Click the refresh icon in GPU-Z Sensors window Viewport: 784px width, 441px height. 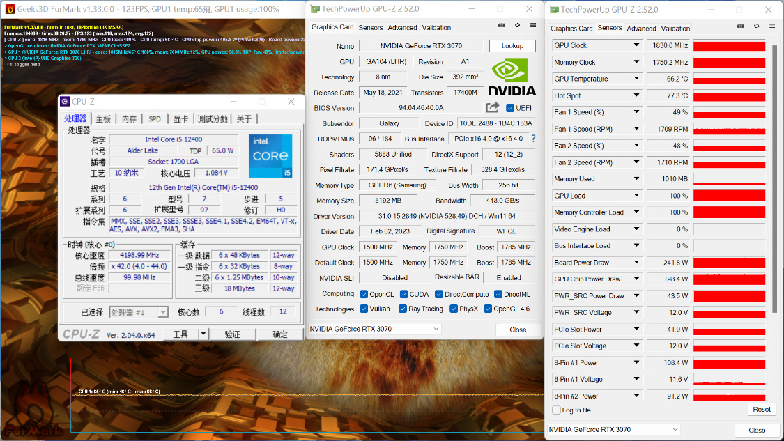pos(757,26)
